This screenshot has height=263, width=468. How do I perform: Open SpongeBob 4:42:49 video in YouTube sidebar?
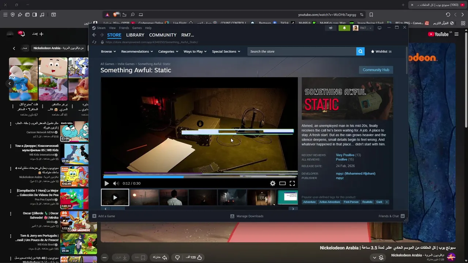(74, 176)
